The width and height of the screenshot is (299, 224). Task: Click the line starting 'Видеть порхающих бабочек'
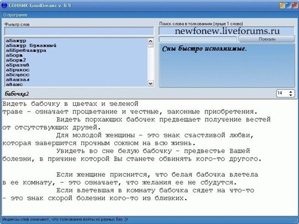click(163, 119)
